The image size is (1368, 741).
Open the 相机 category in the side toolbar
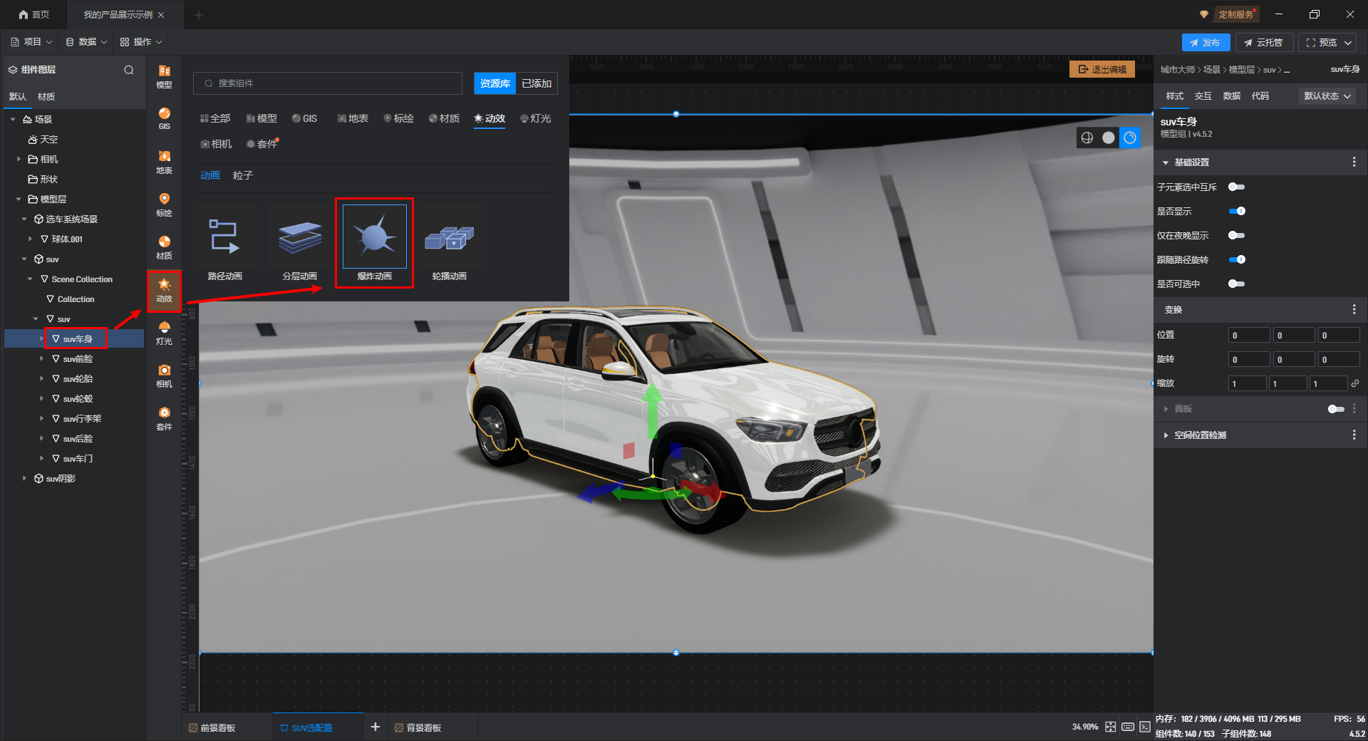164,375
